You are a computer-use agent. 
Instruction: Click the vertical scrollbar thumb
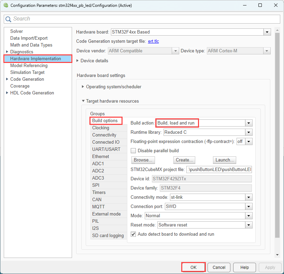click(x=277, y=135)
